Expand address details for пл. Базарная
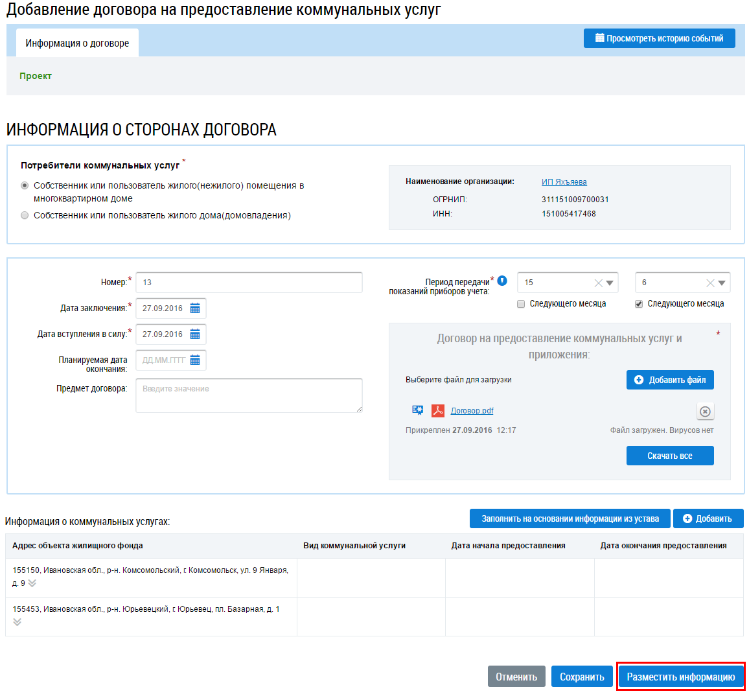This screenshot has width=749, height=698. pos(17,622)
